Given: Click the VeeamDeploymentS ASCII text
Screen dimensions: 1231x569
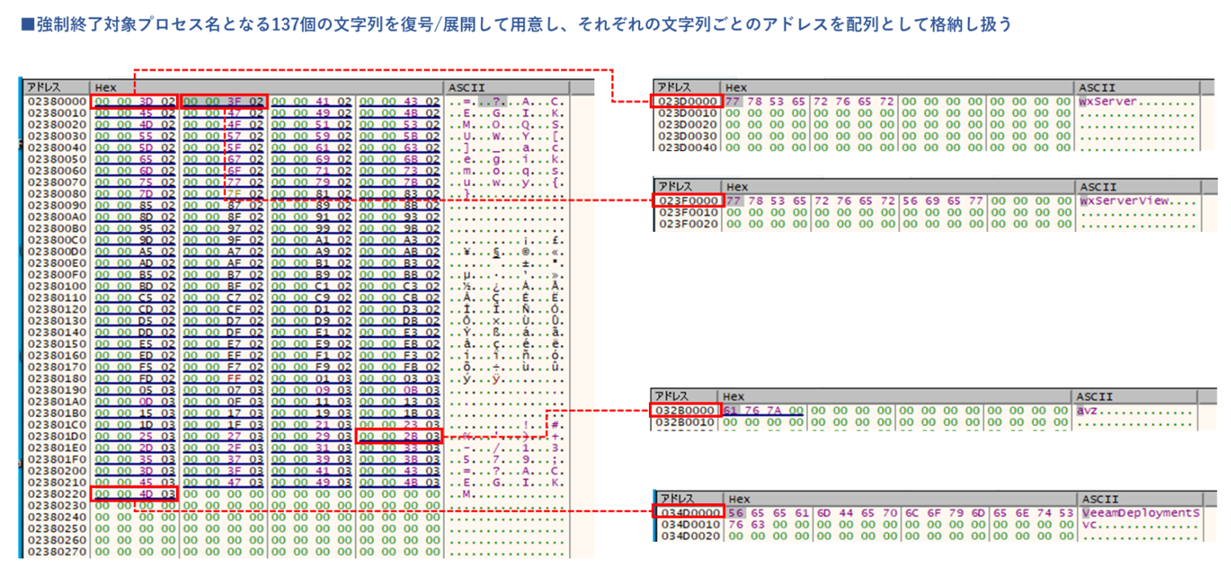Looking at the screenshot, I should [x=1140, y=512].
